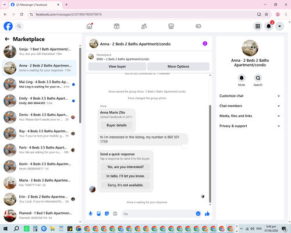Open Windows taskbar search icon
The width and height of the screenshot is (291, 233).
[16, 228]
